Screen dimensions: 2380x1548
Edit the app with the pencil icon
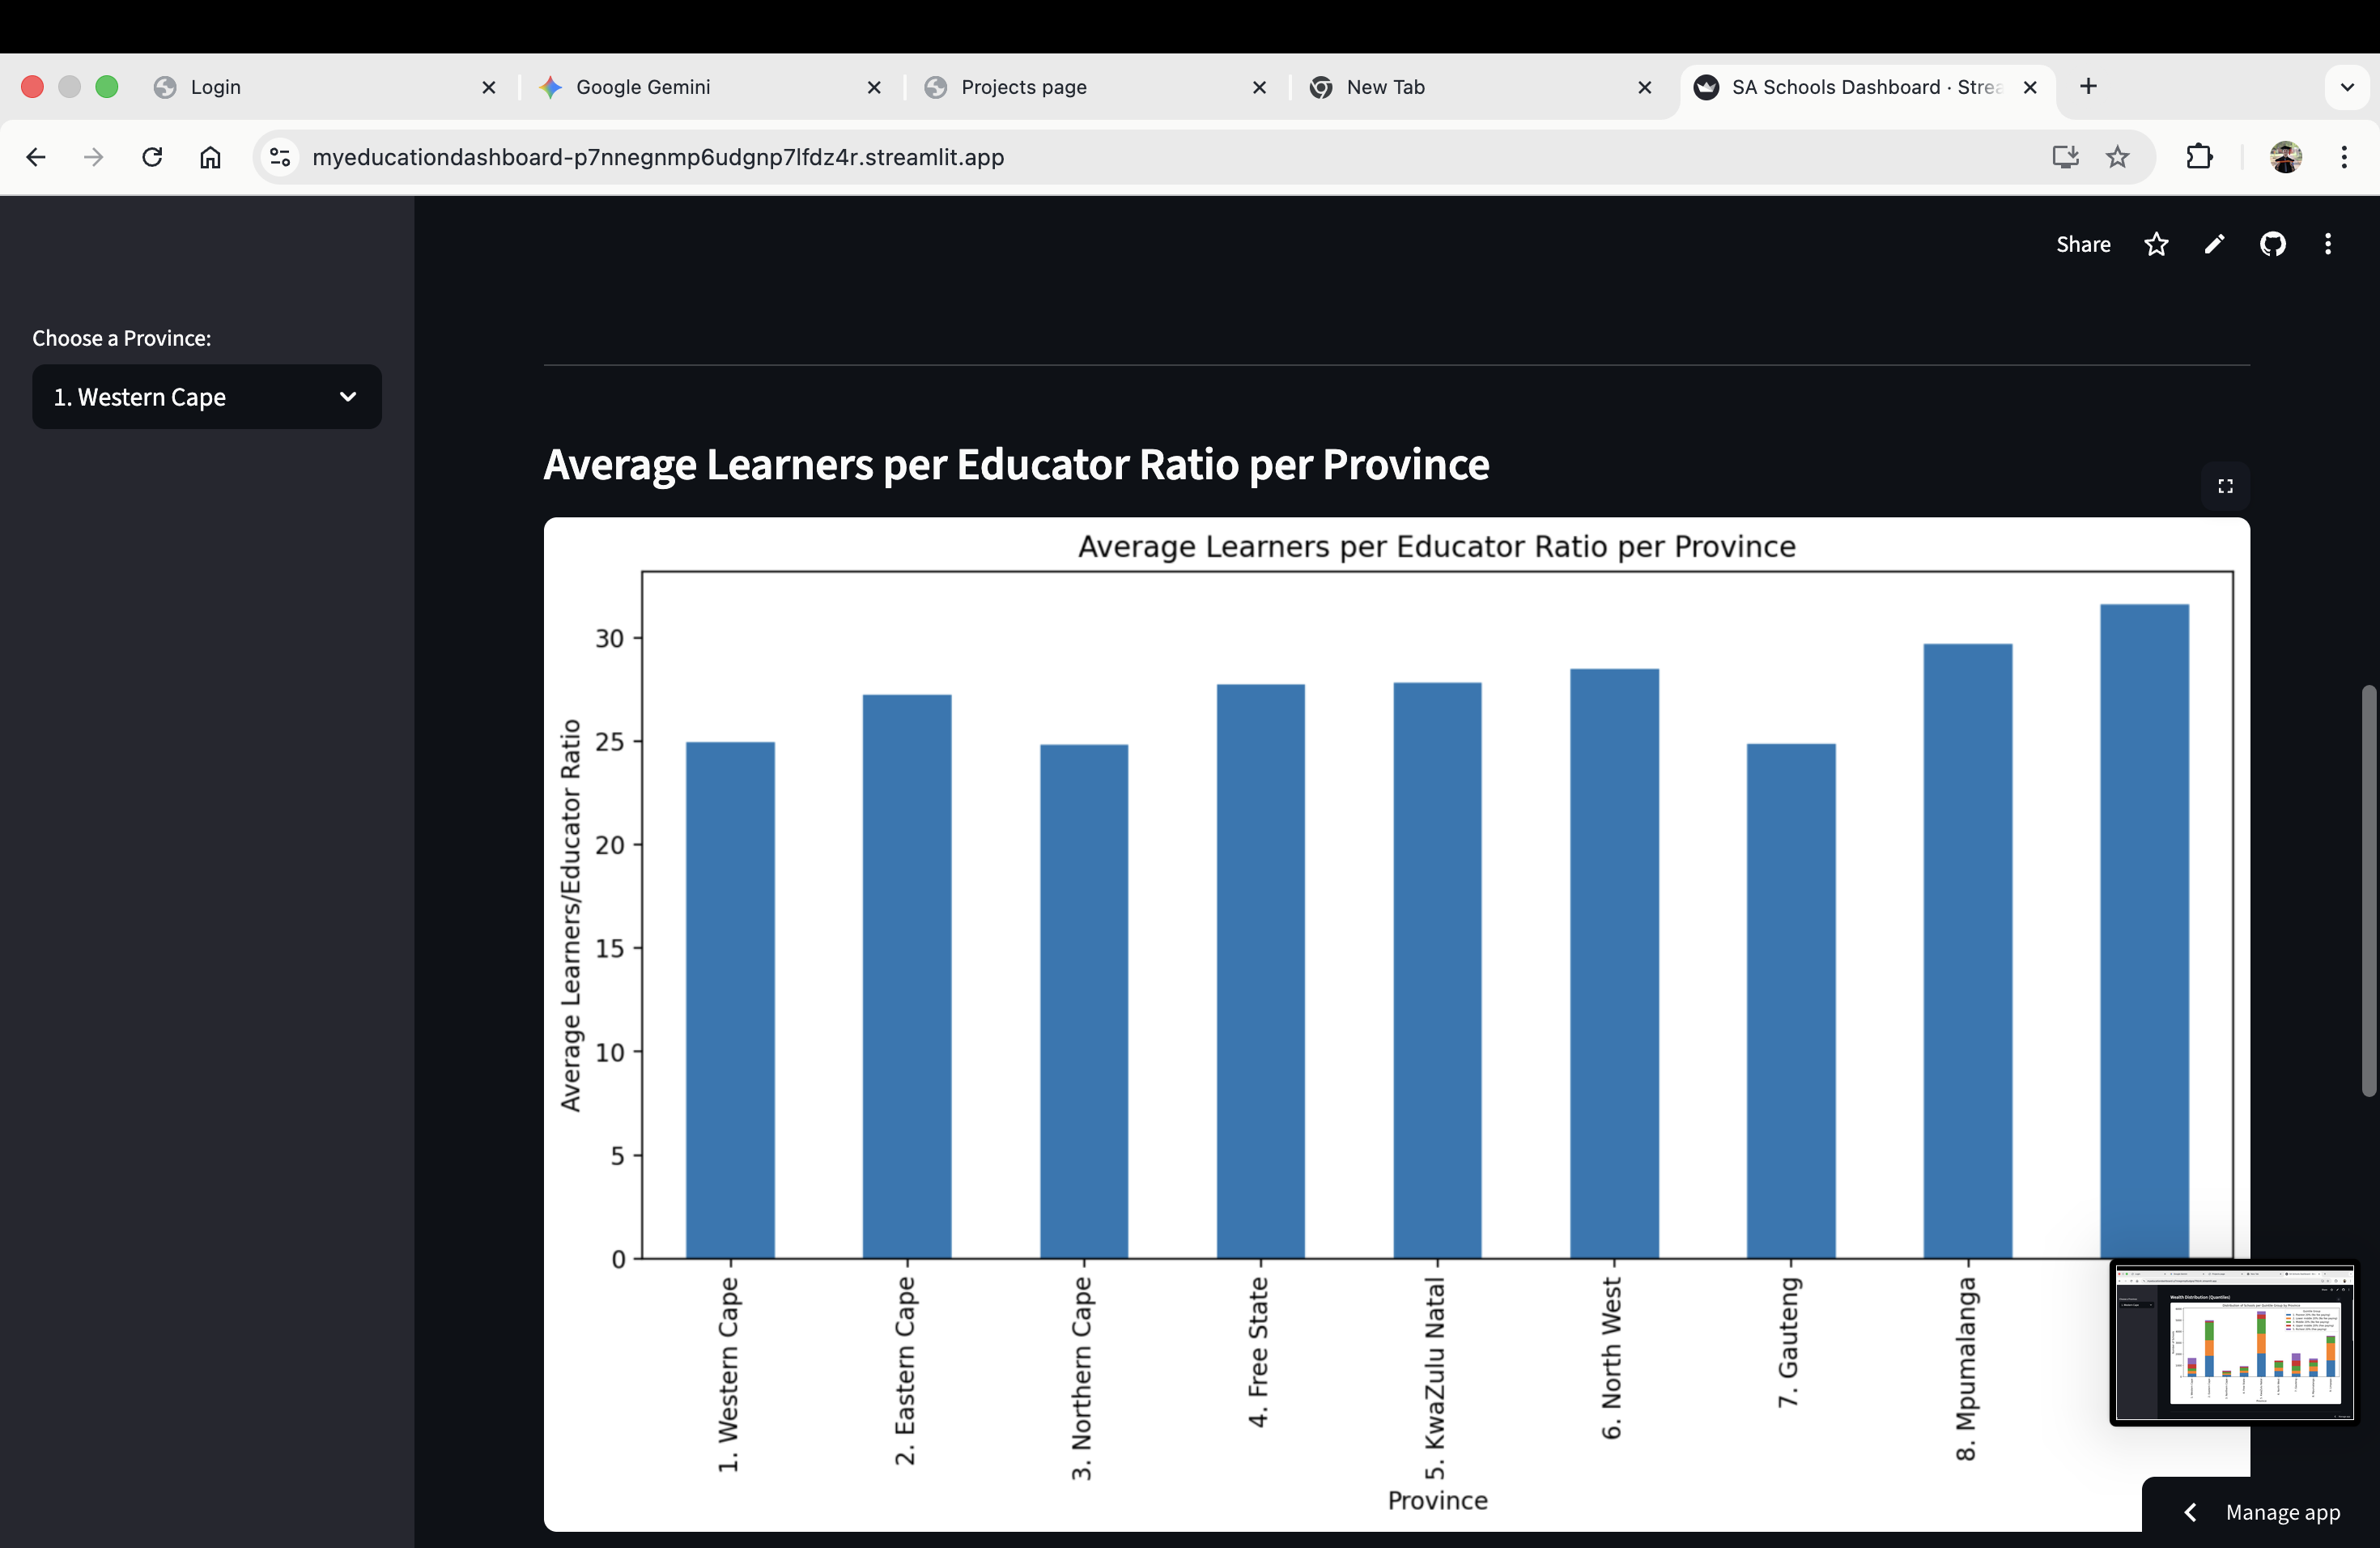pos(2214,245)
